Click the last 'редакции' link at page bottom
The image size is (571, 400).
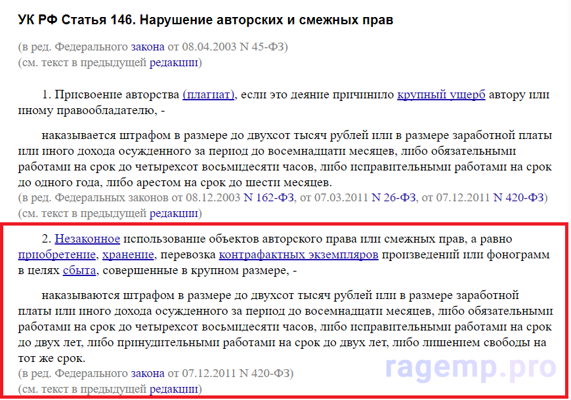click(173, 389)
